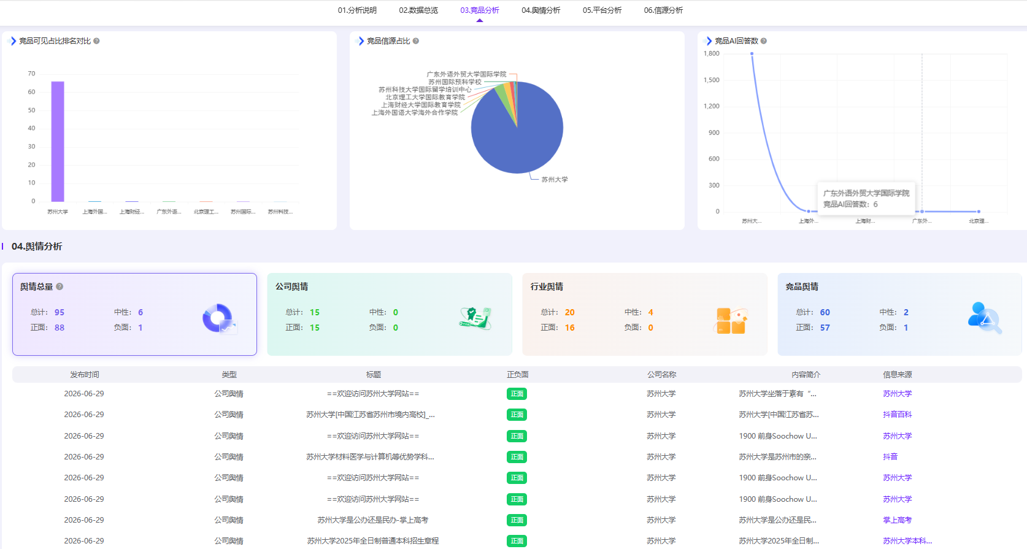1027x549 pixels.
Task: Click the 信息来源 column header
Action: (898, 375)
